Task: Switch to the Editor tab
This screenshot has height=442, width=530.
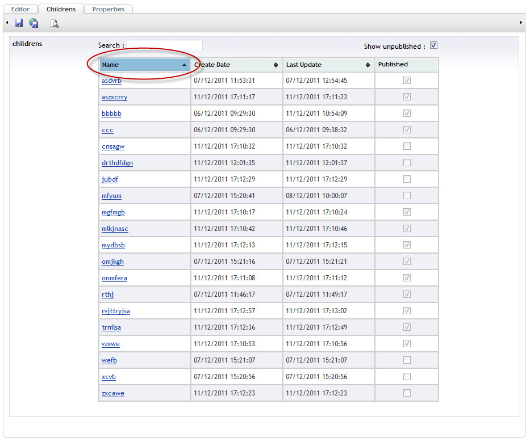Action: tap(20, 9)
